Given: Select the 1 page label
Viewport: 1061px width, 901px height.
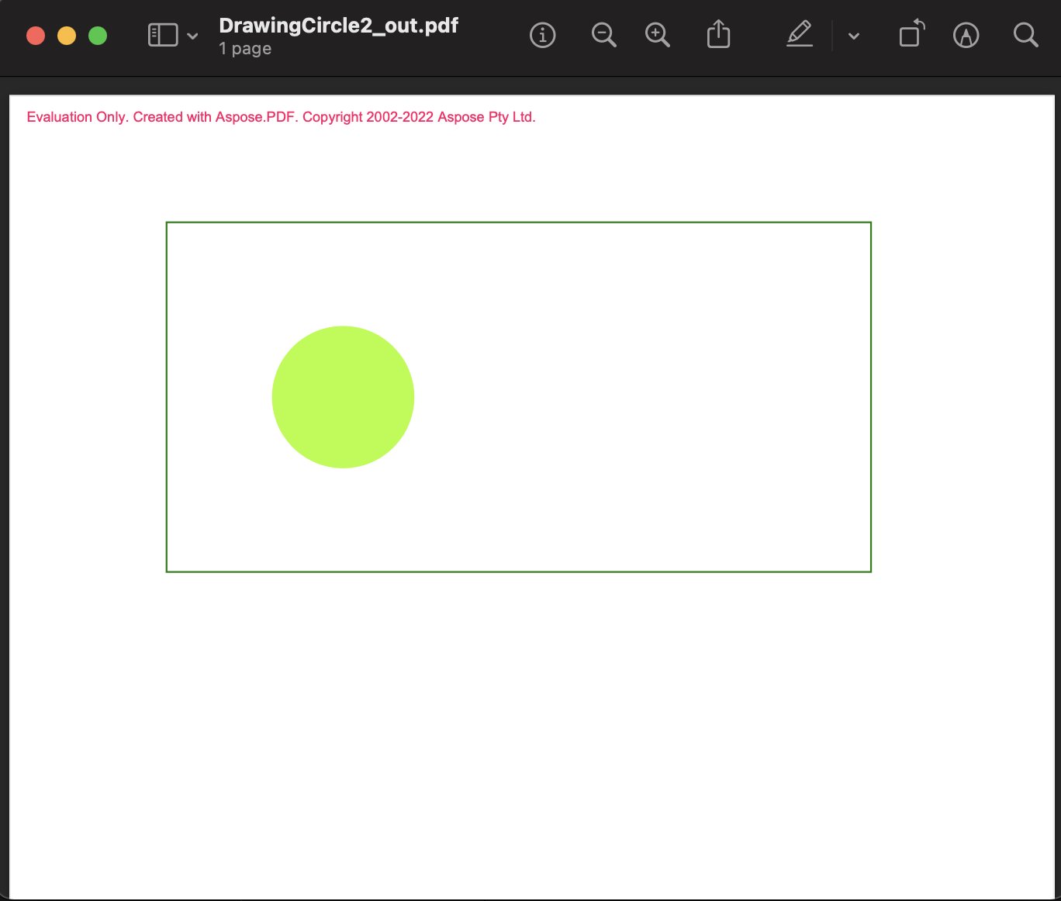Looking at the screenshot, I should point(244,48).
